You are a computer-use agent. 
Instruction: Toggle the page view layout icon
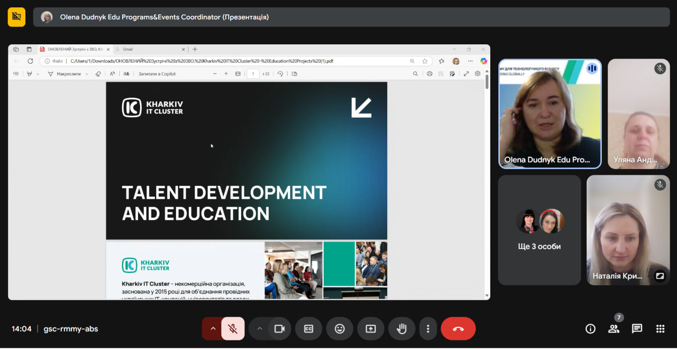pyautogui.click(x=295, y=74)
